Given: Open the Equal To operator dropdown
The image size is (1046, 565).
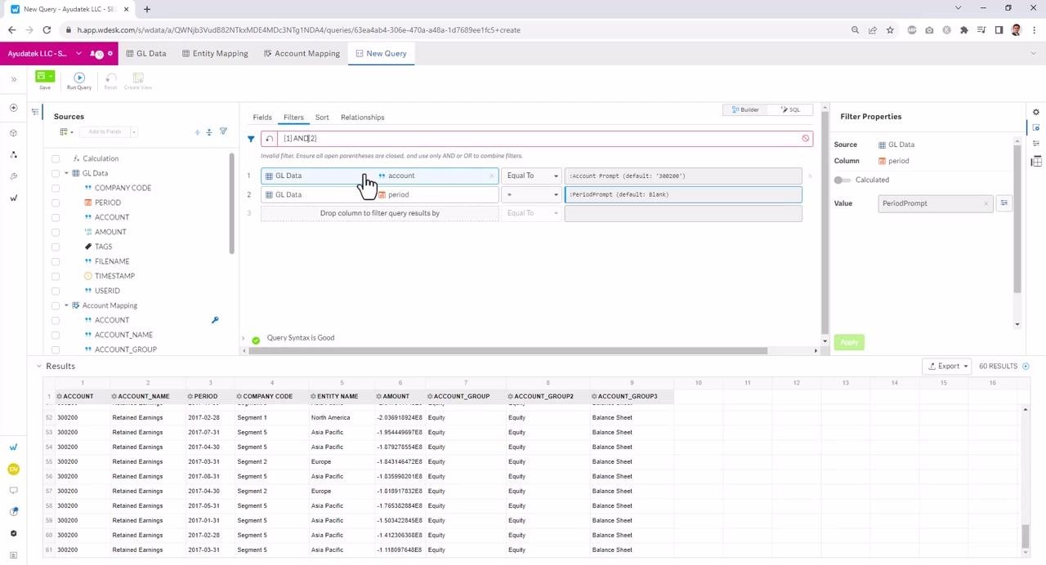Looking at the screenshot, I should point(531,176).
